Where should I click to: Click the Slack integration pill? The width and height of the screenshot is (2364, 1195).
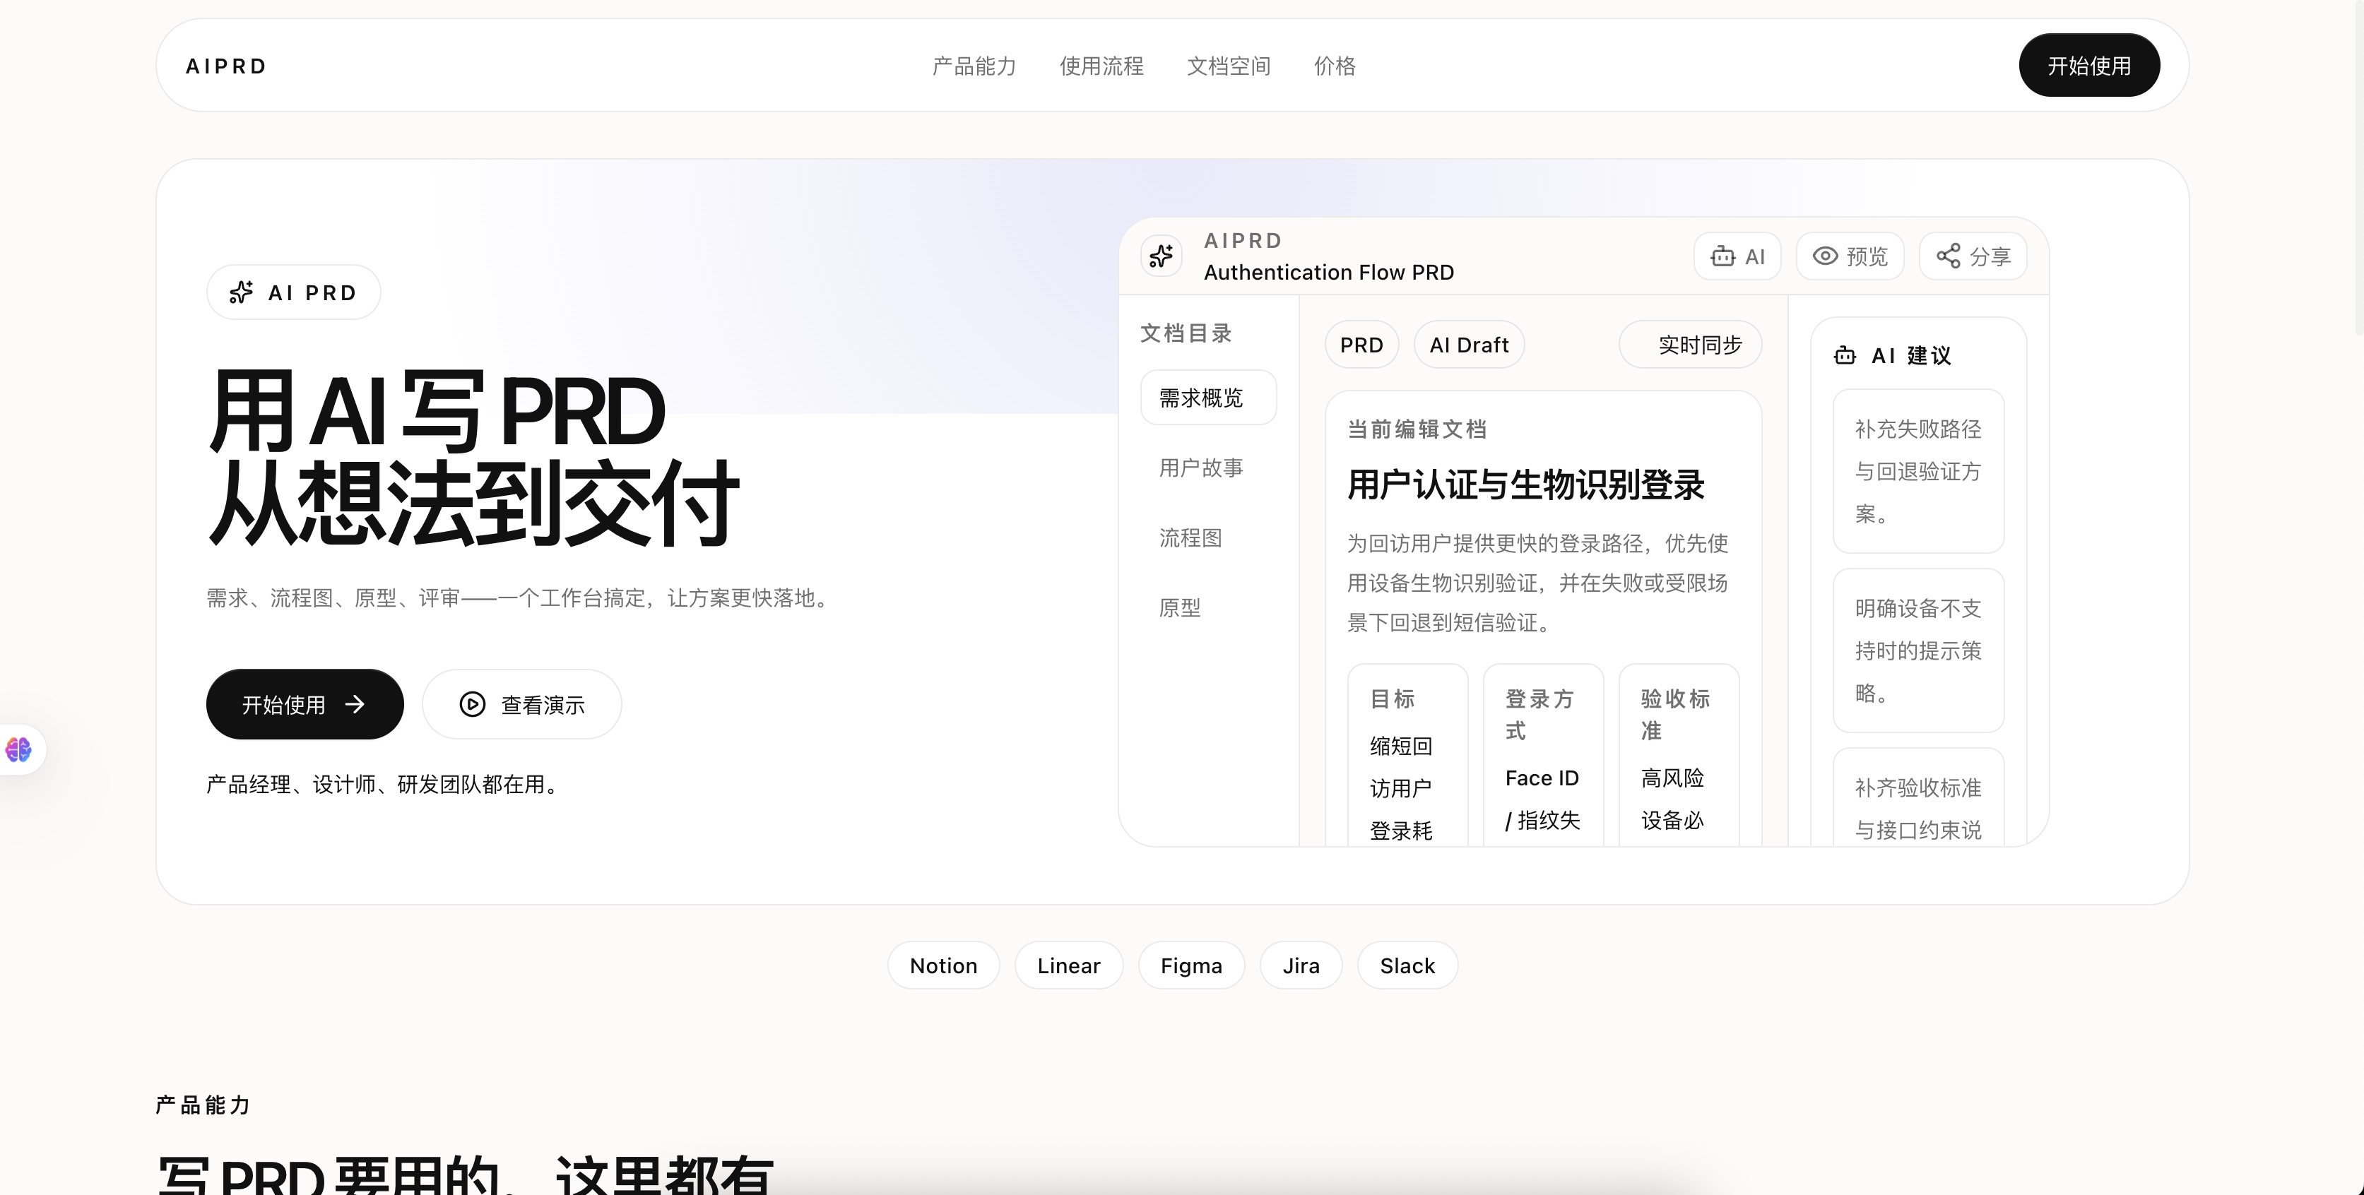coord(1407,965)
